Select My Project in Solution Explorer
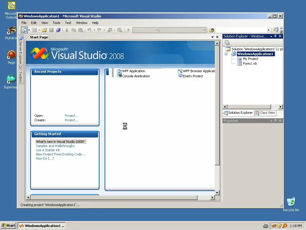Screen dimensions: 306x230 (250, 59)
